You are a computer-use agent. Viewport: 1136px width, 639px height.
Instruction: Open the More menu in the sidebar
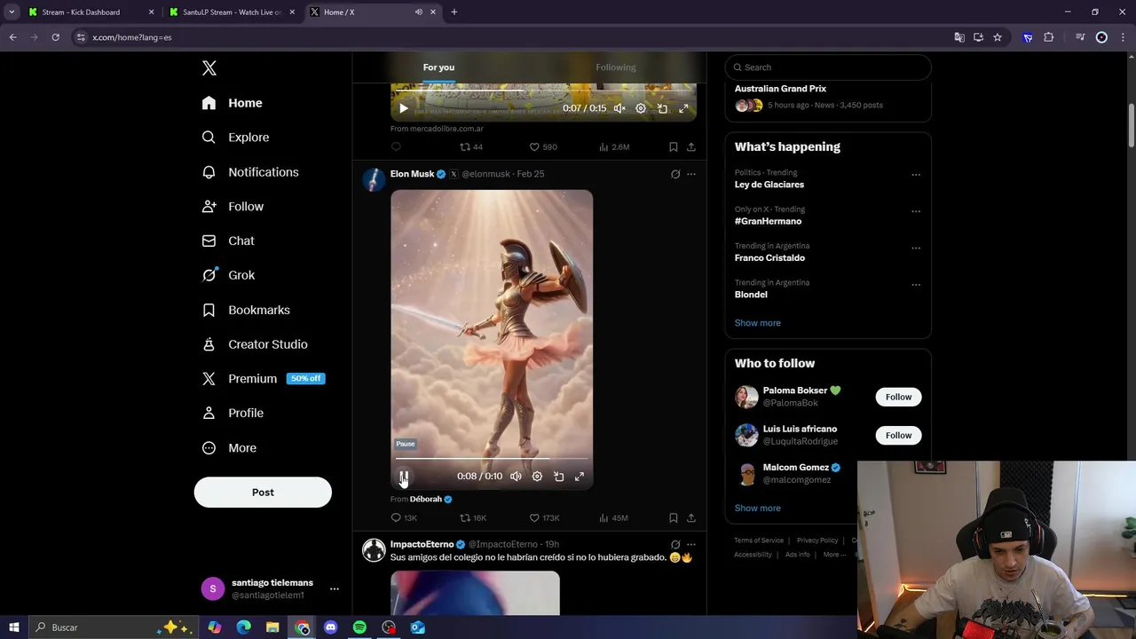coord(229,448)
